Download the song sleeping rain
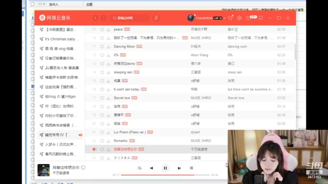Image resolution: width=328 pixels, height=184 pixels. coord(108,72)
